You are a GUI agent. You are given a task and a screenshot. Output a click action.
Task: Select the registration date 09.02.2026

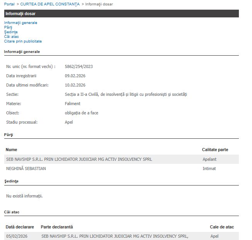coord(75,76)
